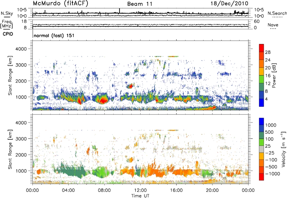Click the "Nave" legend label
Screen dimensions: 287x198
click(273, 25)
